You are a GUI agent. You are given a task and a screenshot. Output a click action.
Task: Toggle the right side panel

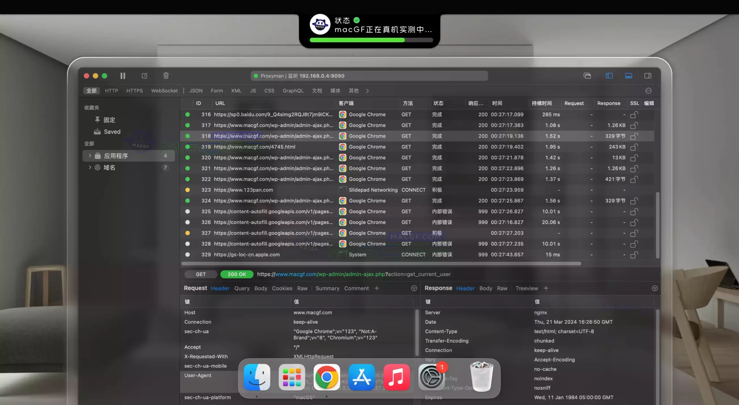[x=648, y=76]
